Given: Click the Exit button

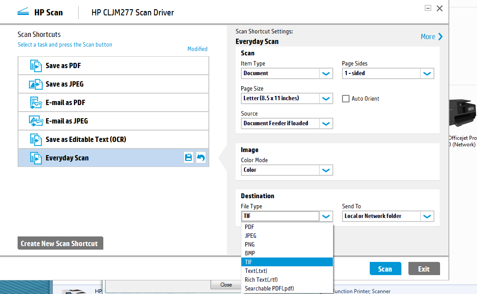Looking at the screenshot, I should [x=424, y=269].
